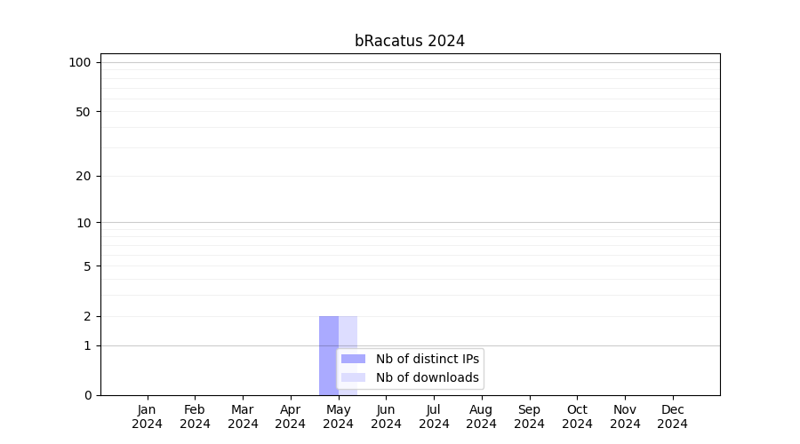The image size is (800, 444).
Task: Click the 'Nb of distinct IPs' legend label
Action: coord(427,359)
